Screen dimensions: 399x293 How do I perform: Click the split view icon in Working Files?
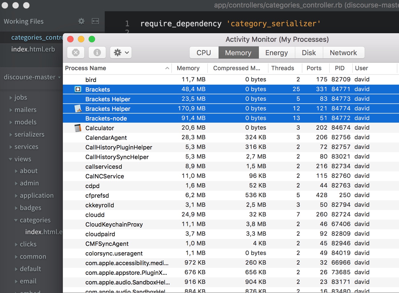tap(95, 21)
